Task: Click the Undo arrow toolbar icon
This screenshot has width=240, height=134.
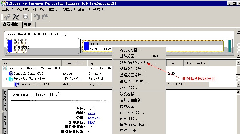Action: [x=37, y=17]
